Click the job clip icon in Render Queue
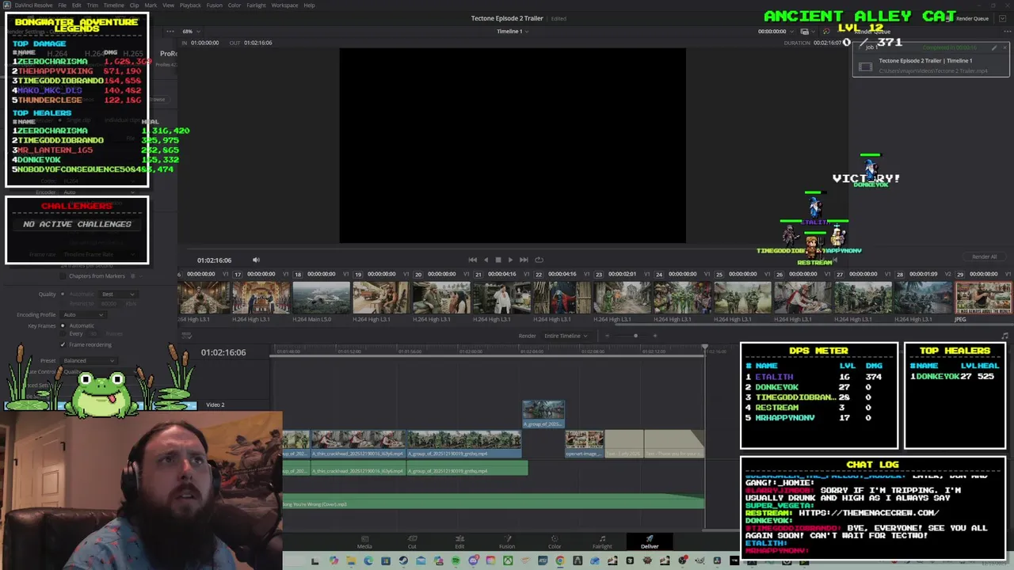Screen dimensions: 1014x570 (866, 66)
